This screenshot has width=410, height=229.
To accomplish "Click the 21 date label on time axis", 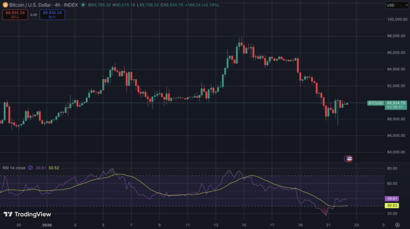I will coord(329,225).
